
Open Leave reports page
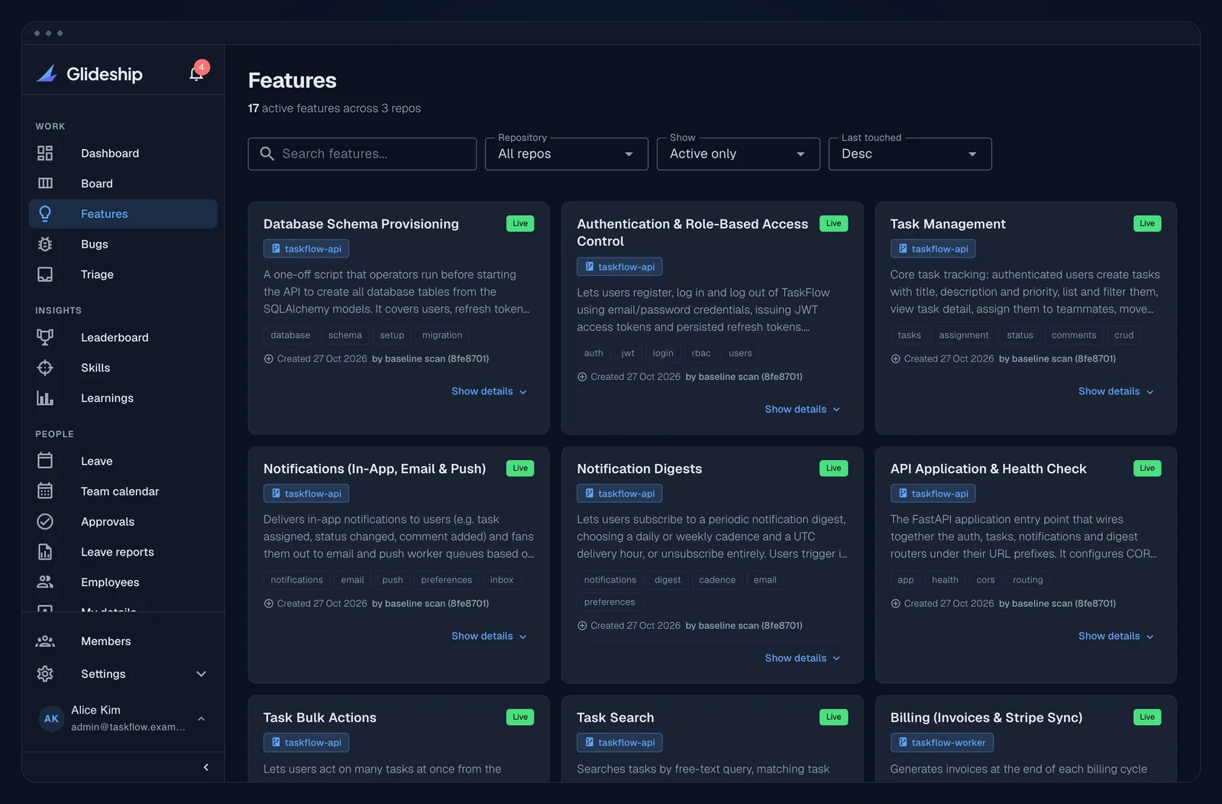click(x=123, y=552)
